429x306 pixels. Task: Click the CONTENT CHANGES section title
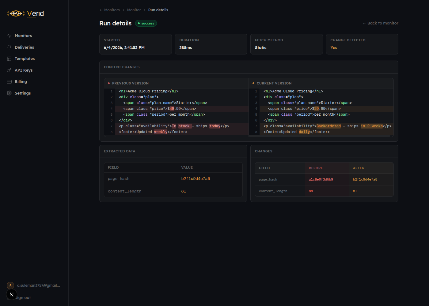coord(122,67)
